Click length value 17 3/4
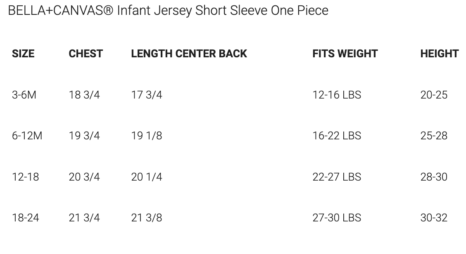Screen dimensions: 466x254 click(x=147, y=95)
